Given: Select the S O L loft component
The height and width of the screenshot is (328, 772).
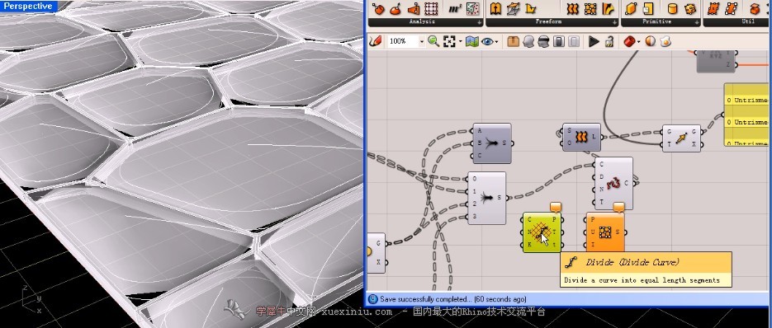Looking at the screenshot, I should tap(581, 137).
